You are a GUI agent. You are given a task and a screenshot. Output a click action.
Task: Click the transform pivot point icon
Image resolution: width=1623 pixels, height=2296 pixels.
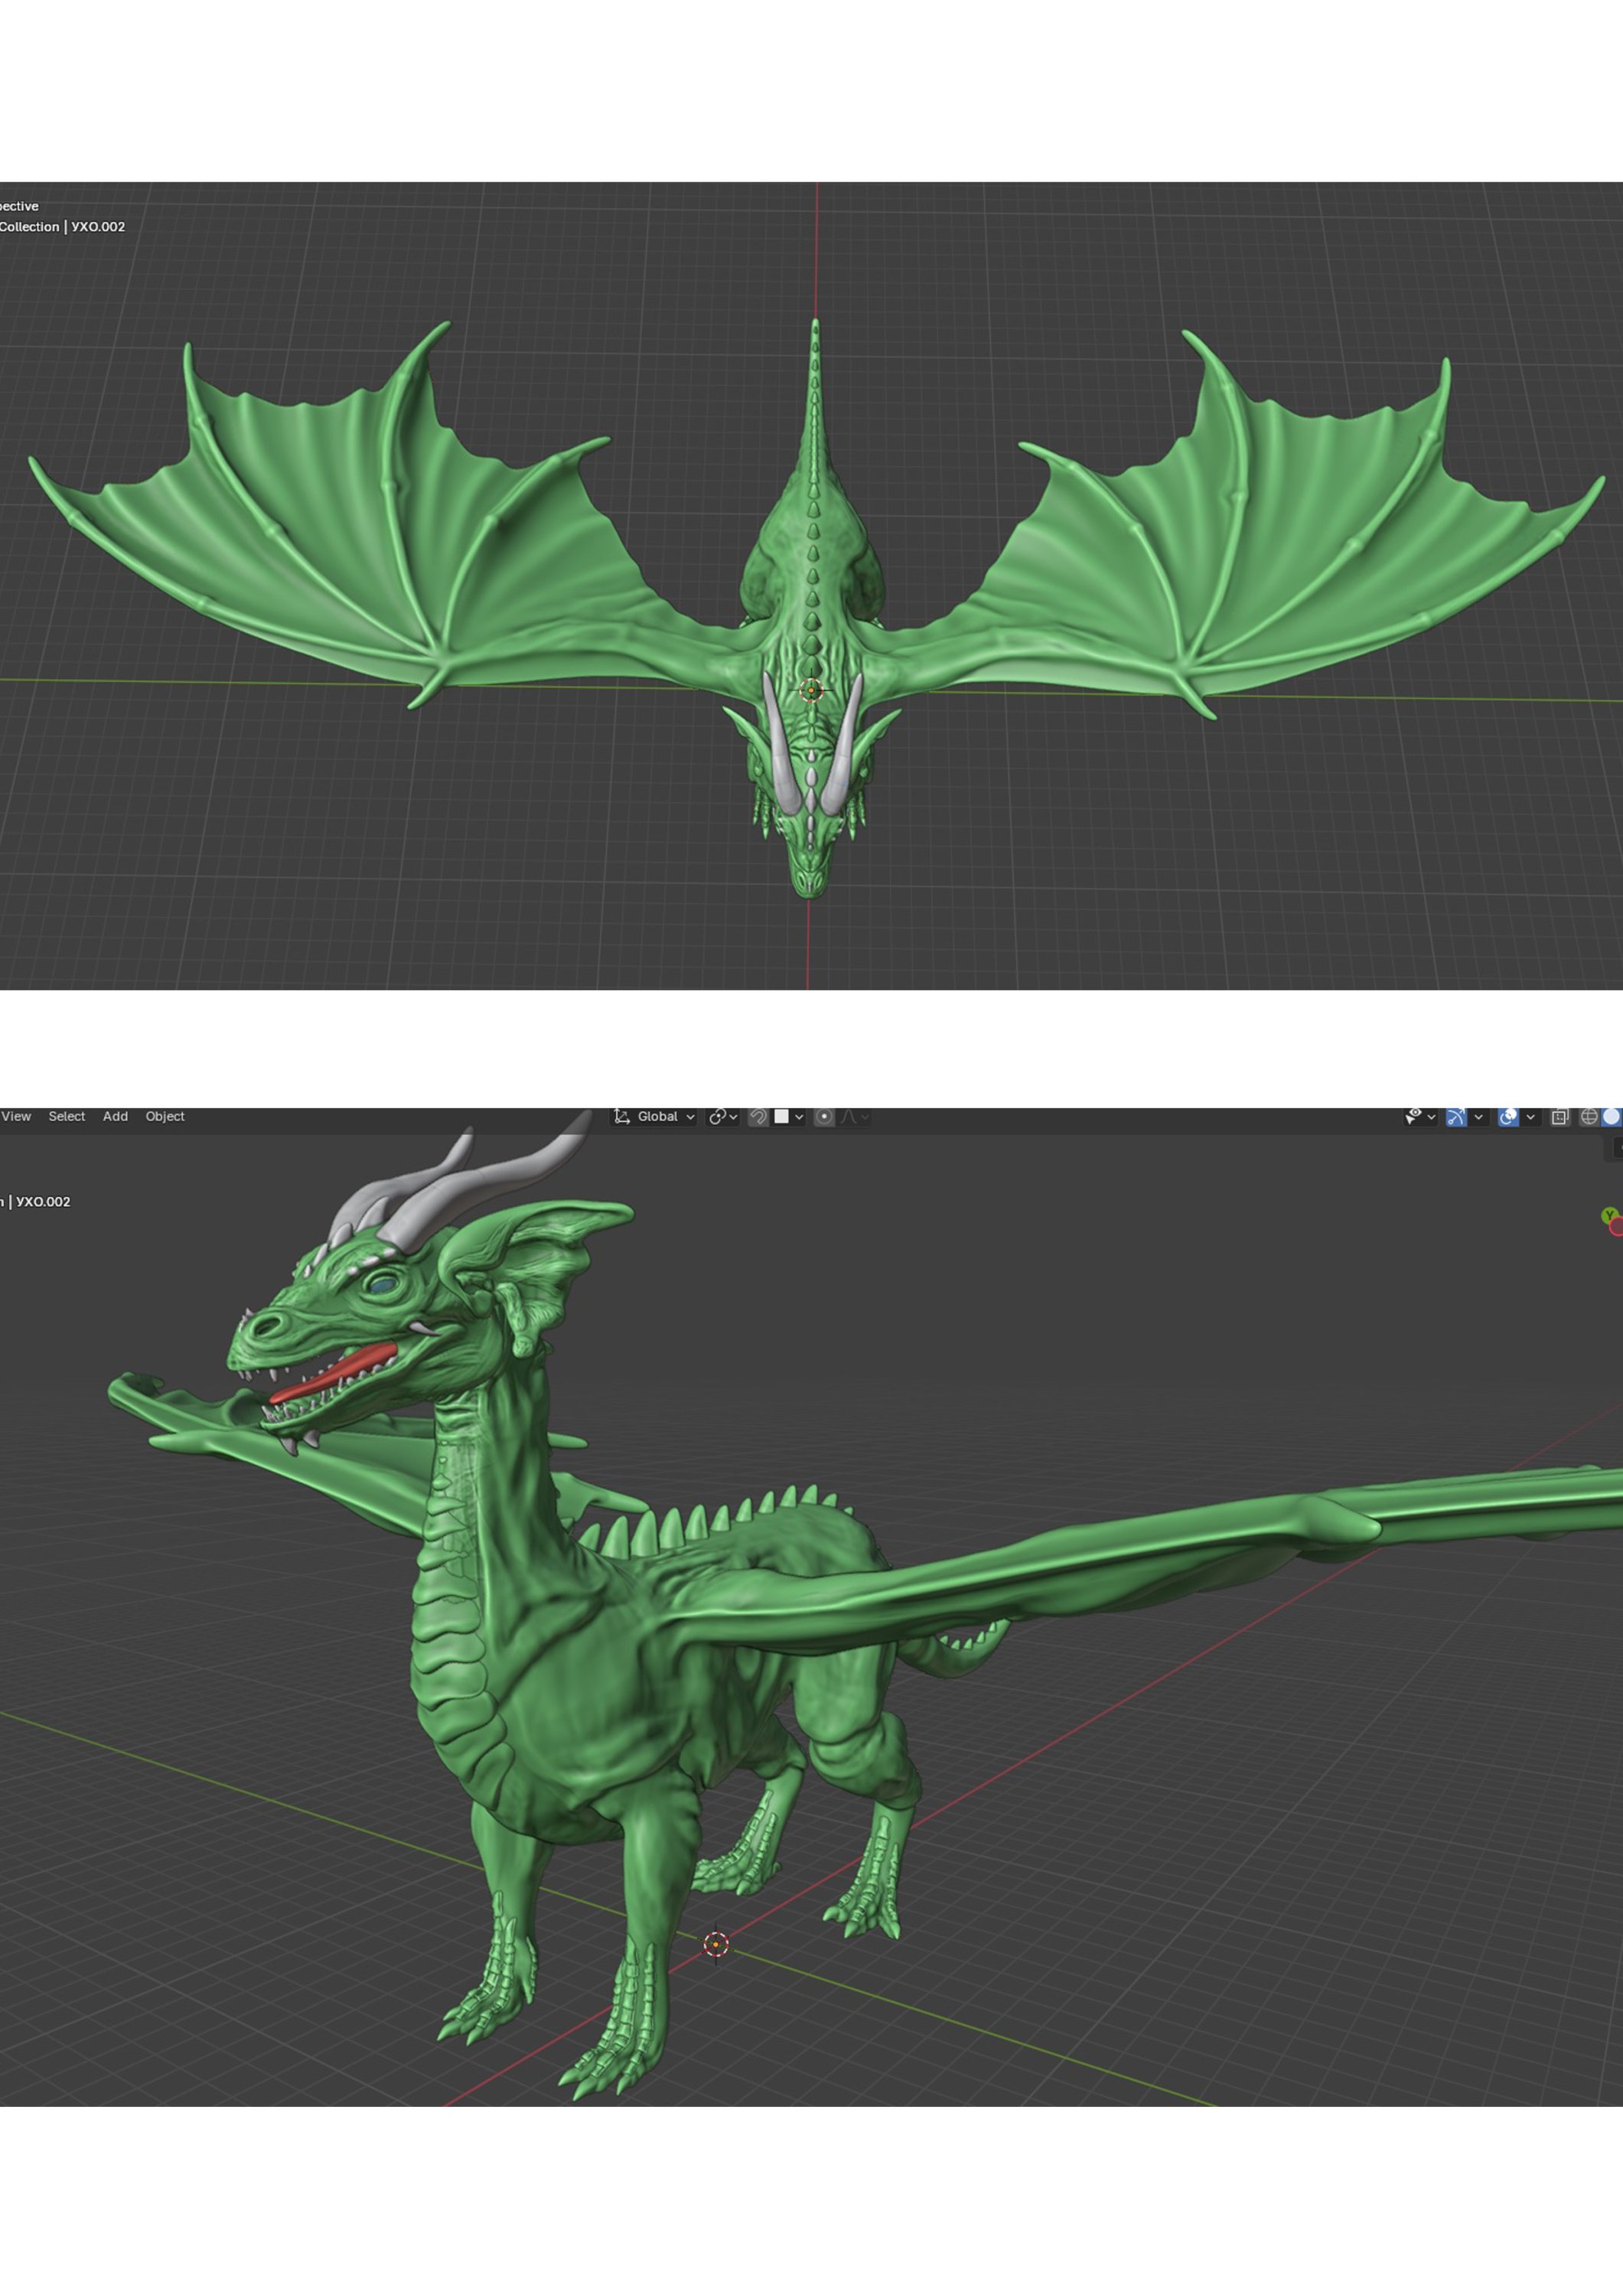pos(717,1116)
